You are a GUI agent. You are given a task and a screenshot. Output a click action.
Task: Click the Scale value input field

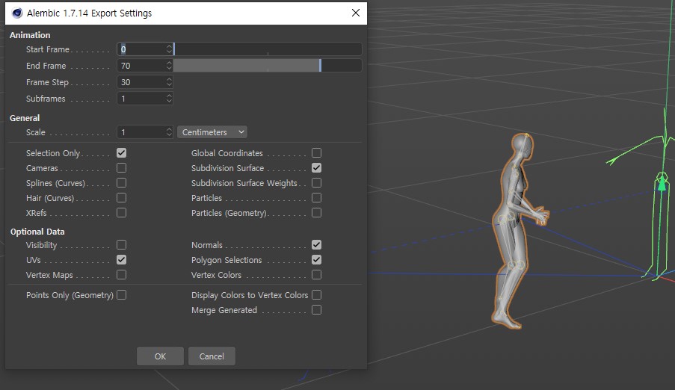[x=141, y=132]
